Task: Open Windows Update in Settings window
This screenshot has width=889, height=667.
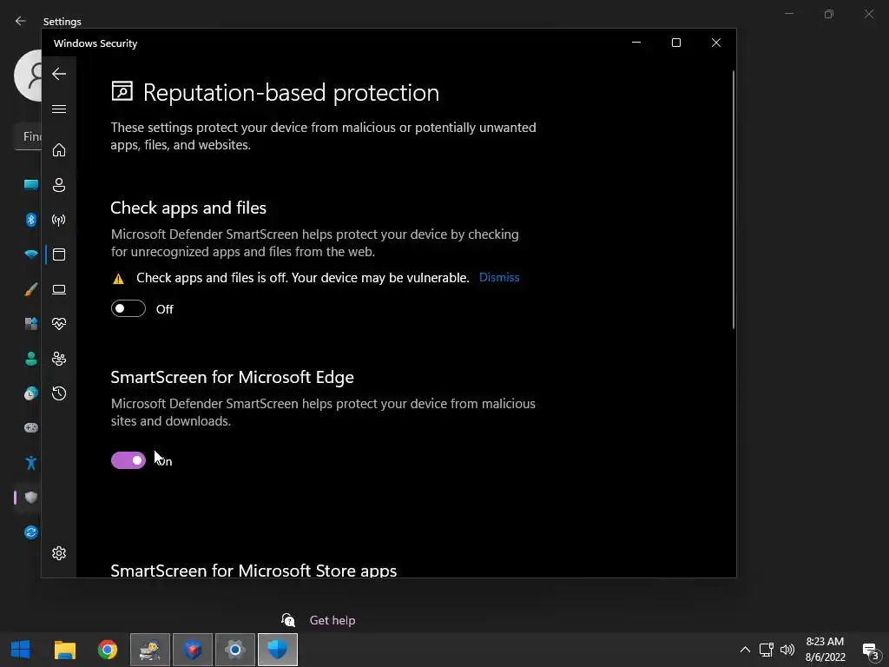Action: pos(31,532)
